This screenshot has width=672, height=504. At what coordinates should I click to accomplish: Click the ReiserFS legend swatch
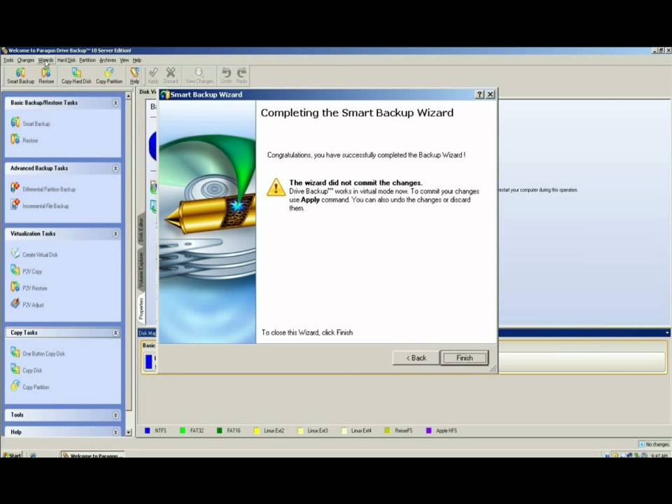[x=387, y=430]
